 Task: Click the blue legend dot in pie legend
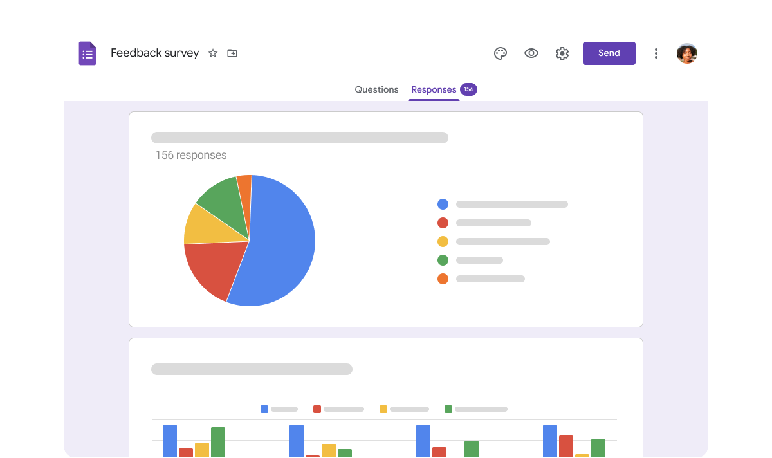point(443,204)
